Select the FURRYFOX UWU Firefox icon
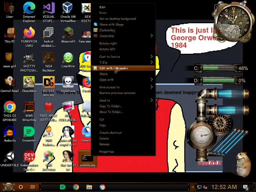The image size is (256, 192). tap(29, 36)
